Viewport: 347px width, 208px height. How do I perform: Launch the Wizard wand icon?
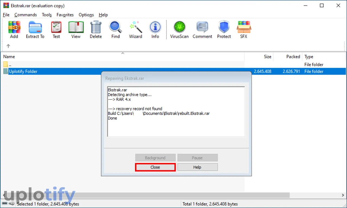pos(135,27)
